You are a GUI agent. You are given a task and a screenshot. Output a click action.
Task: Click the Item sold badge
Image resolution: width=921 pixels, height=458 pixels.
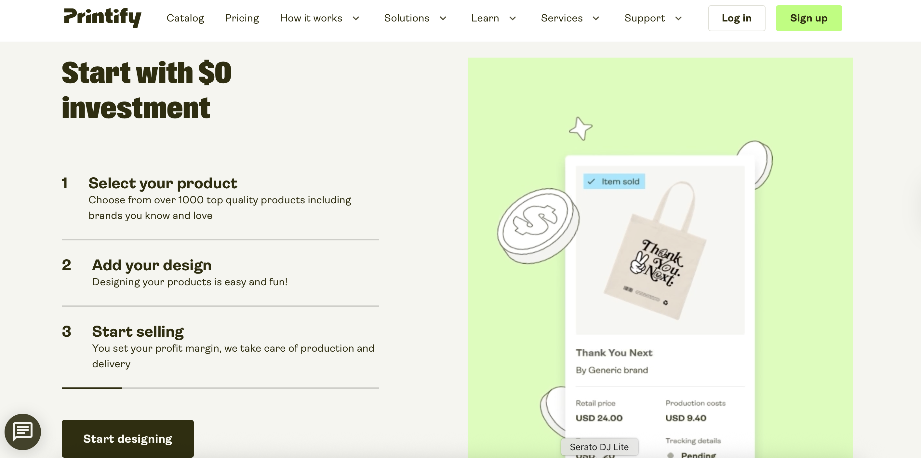click(614, 181)
